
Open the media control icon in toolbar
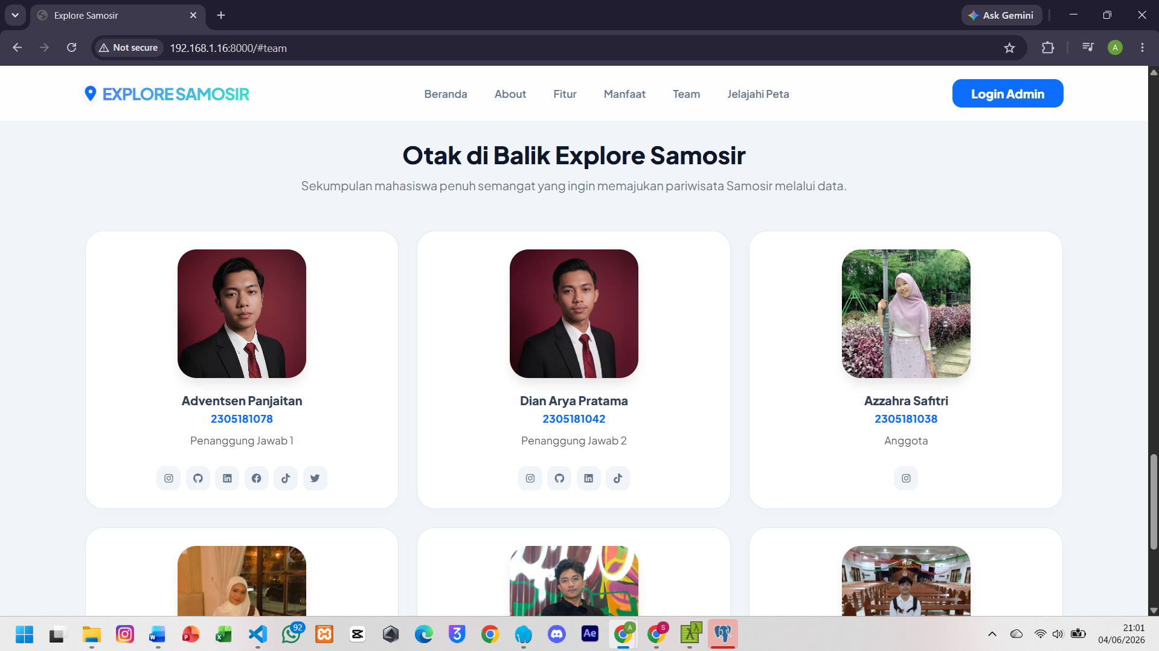(x=1088, y=47)
